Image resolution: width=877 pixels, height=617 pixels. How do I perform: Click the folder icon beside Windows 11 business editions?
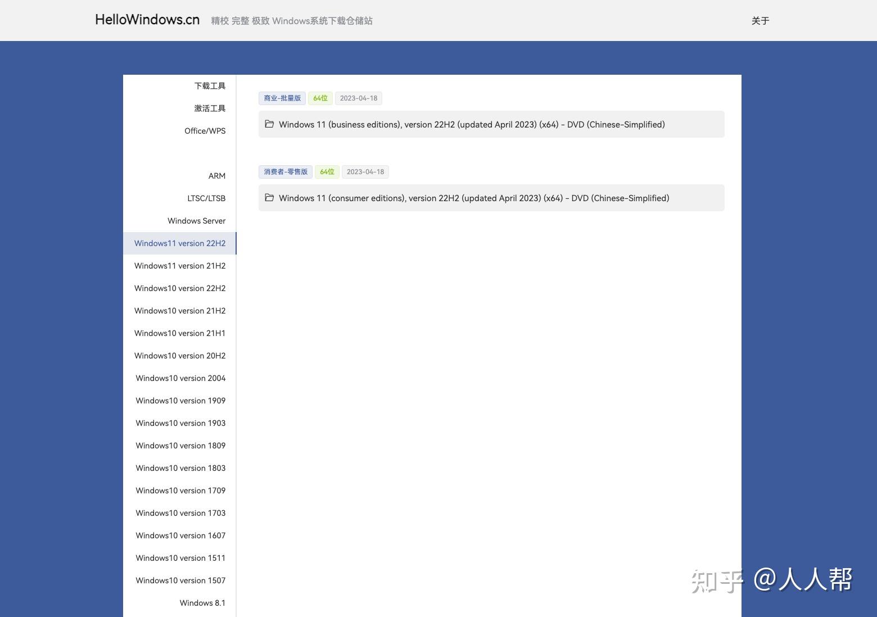click(269, 124)
